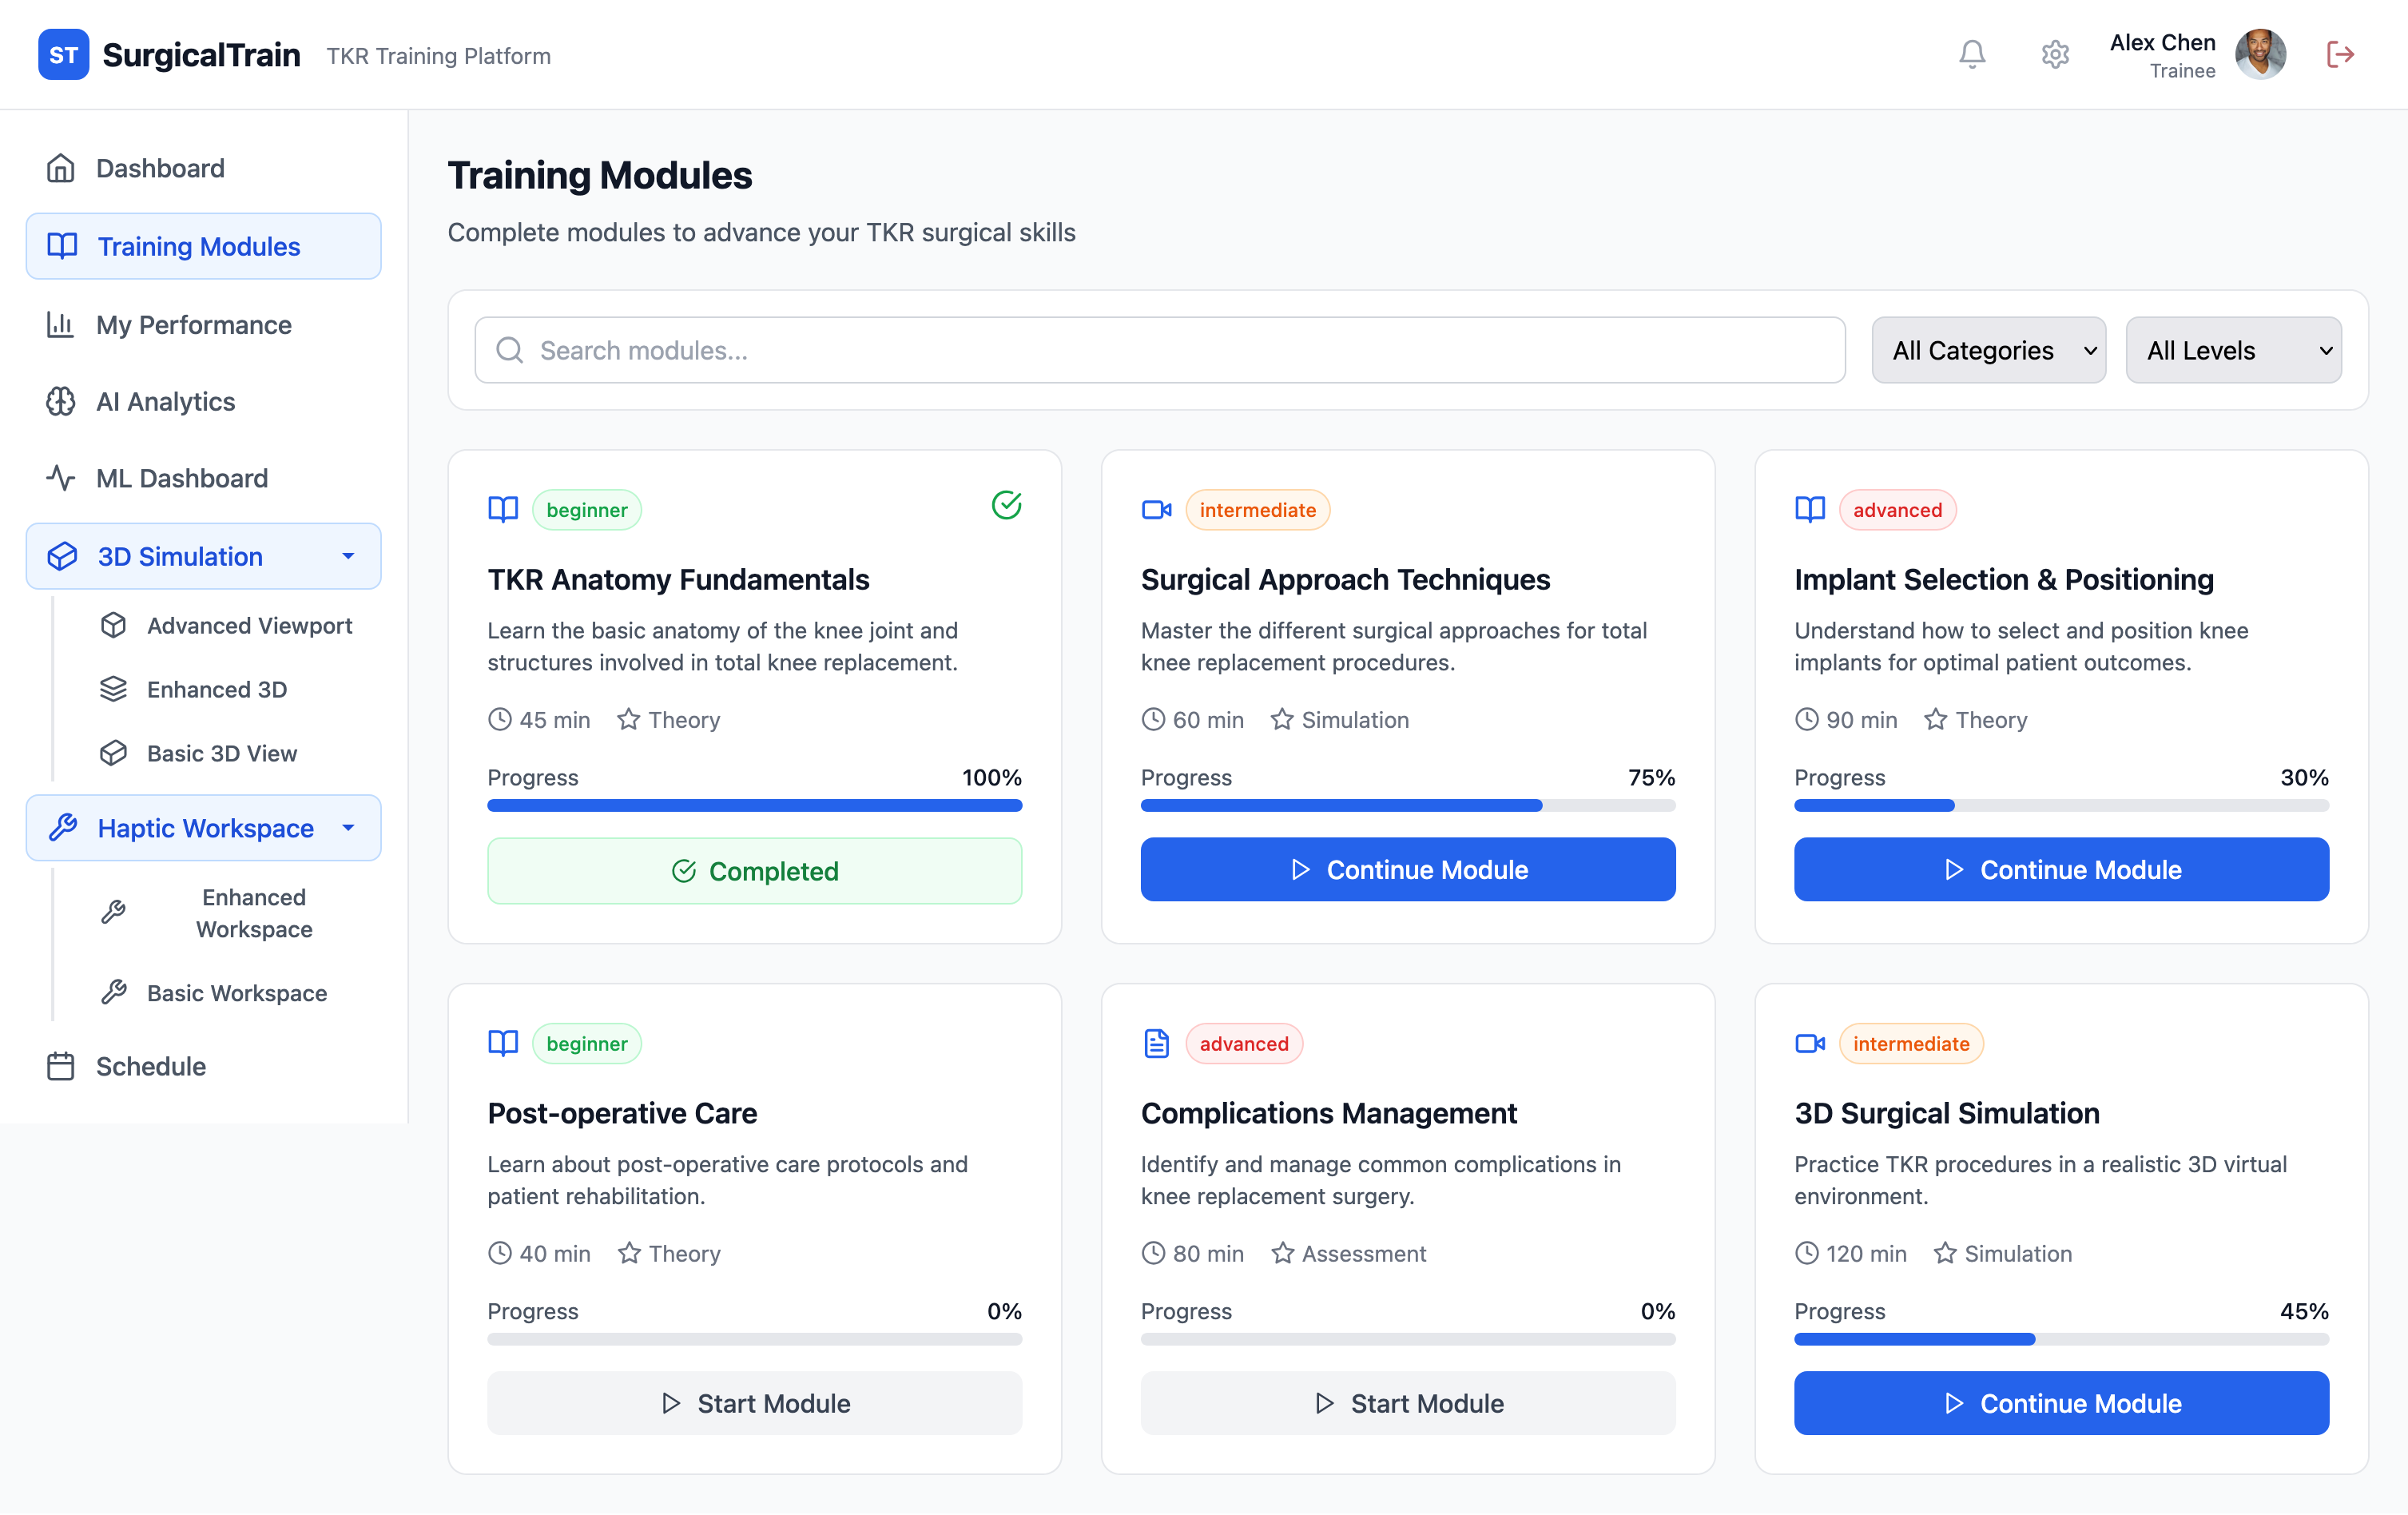Click the magnifier icon in the search bar

pyautogui.click(x=510, y=350)
